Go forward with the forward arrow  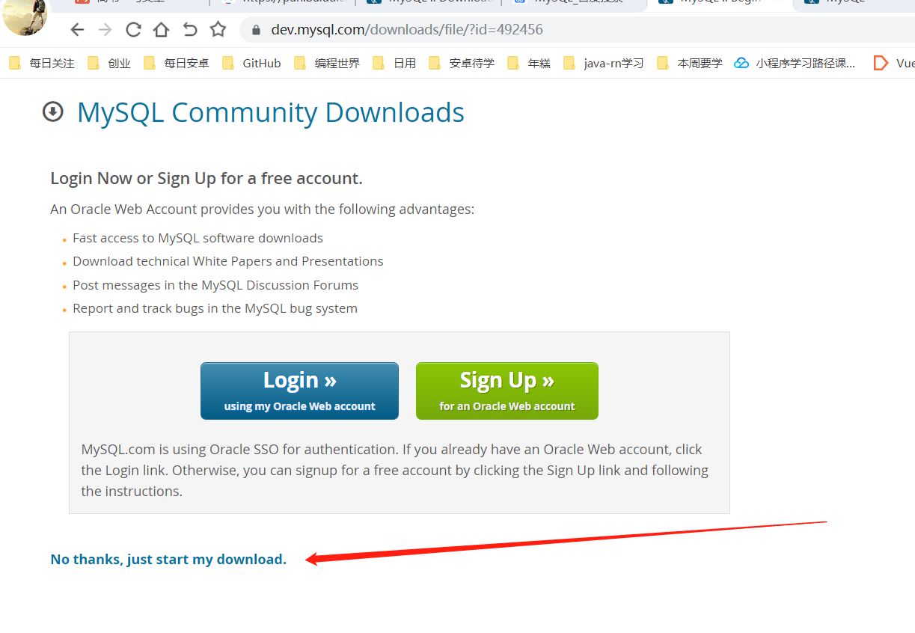coord(105,30)
